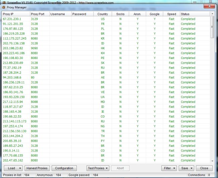Click the Google passed count in status bar
The image size is (218, 178).
pos(96,175)
